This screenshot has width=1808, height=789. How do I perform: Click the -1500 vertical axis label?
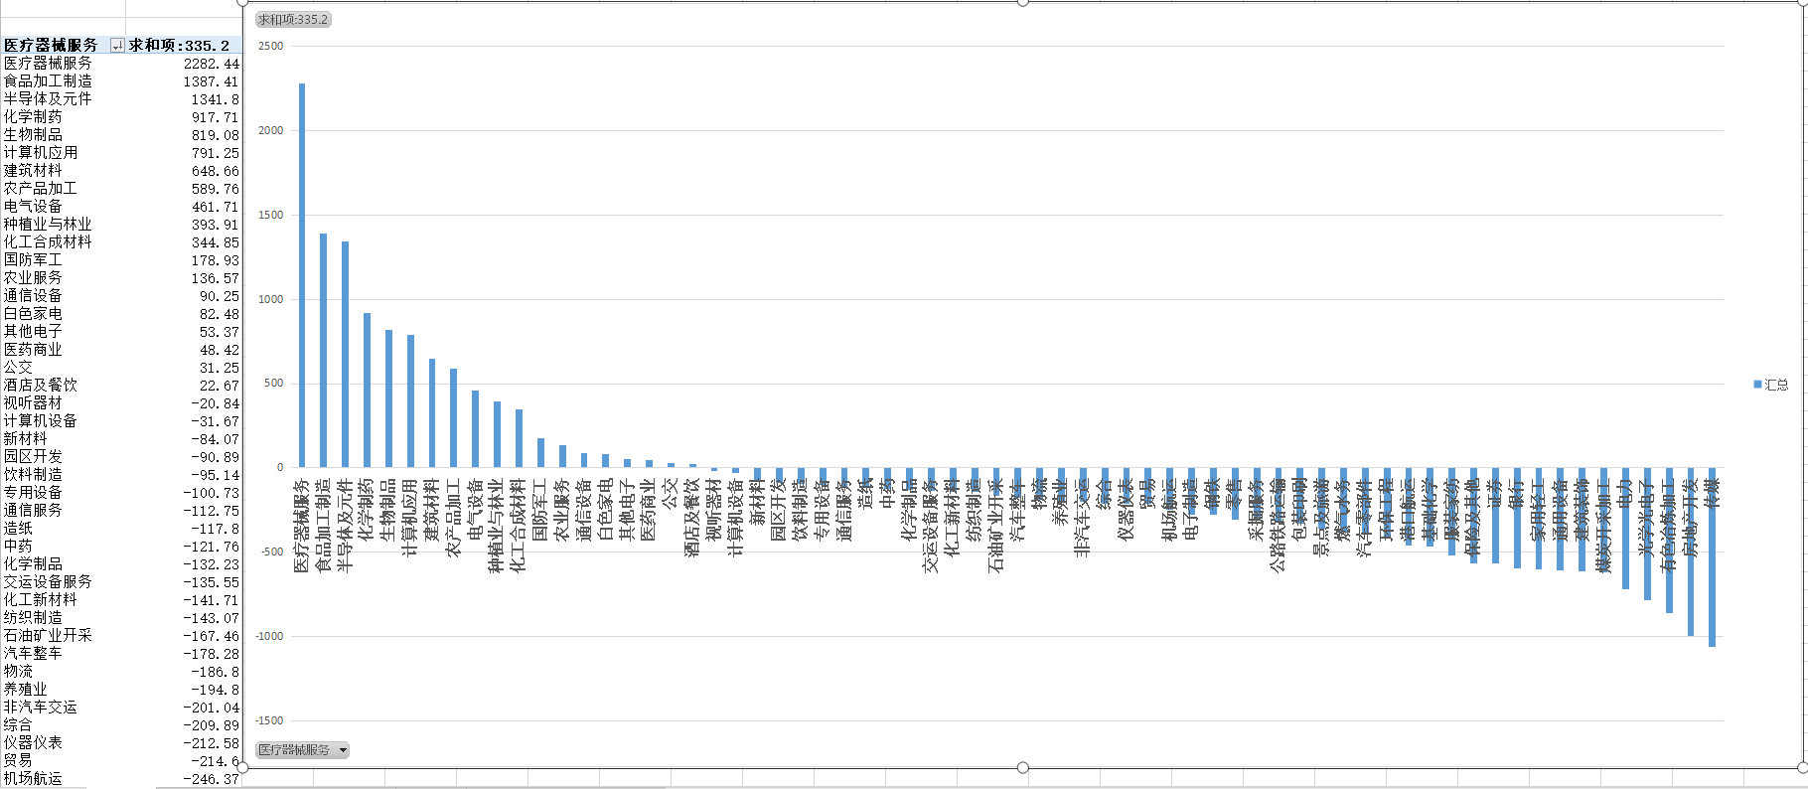(x=268, y=720)
